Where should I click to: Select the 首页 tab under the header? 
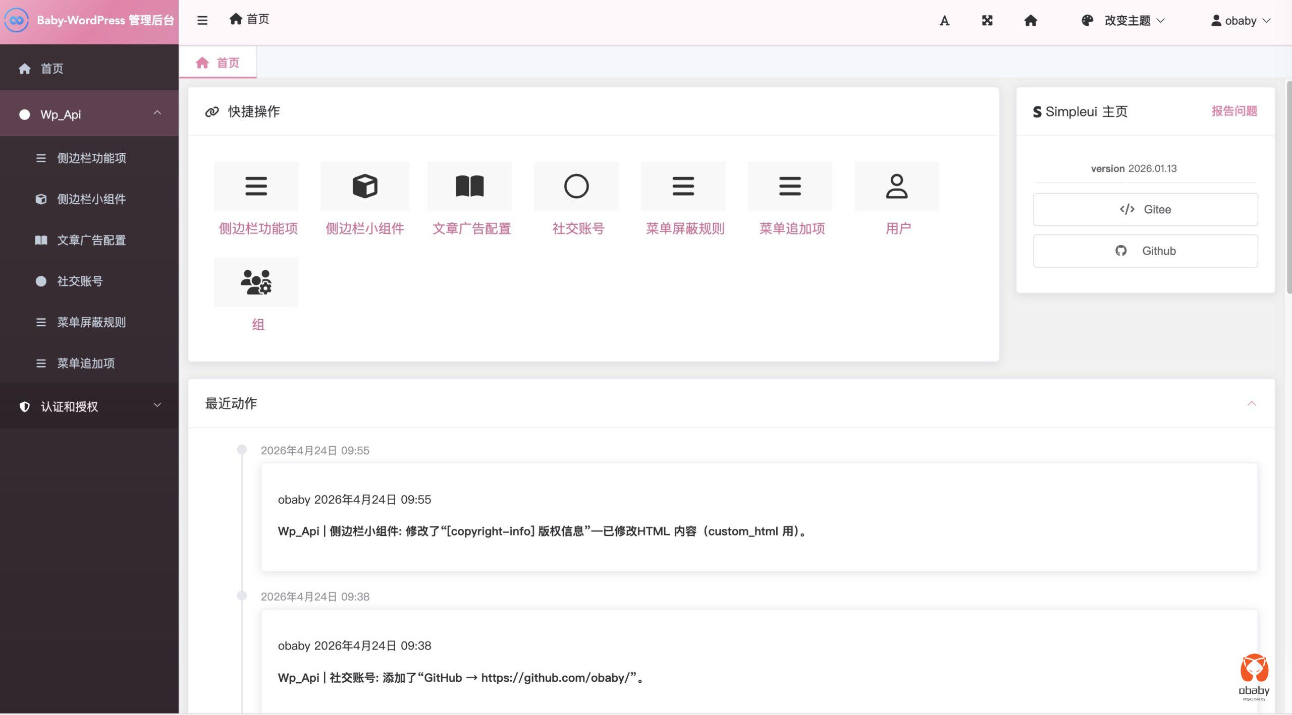[218, 63]
